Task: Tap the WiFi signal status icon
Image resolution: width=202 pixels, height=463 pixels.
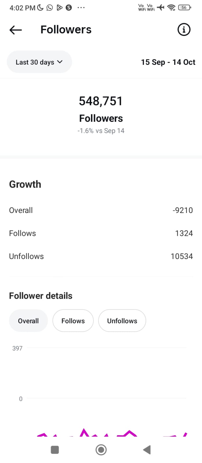Action: (172, 8)
